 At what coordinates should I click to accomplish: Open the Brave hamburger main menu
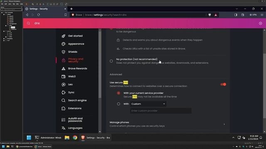[x=262, y=15]
